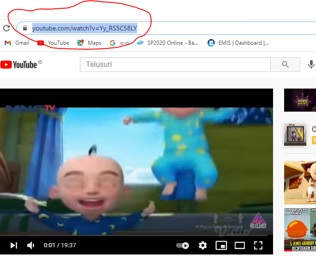Focus the Telusuri search box
Viewport: 316px width, 256px height.
(175, 65)
